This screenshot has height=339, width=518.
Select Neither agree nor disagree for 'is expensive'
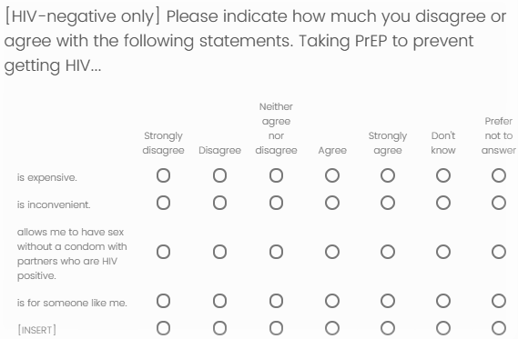tap(276, 175)
